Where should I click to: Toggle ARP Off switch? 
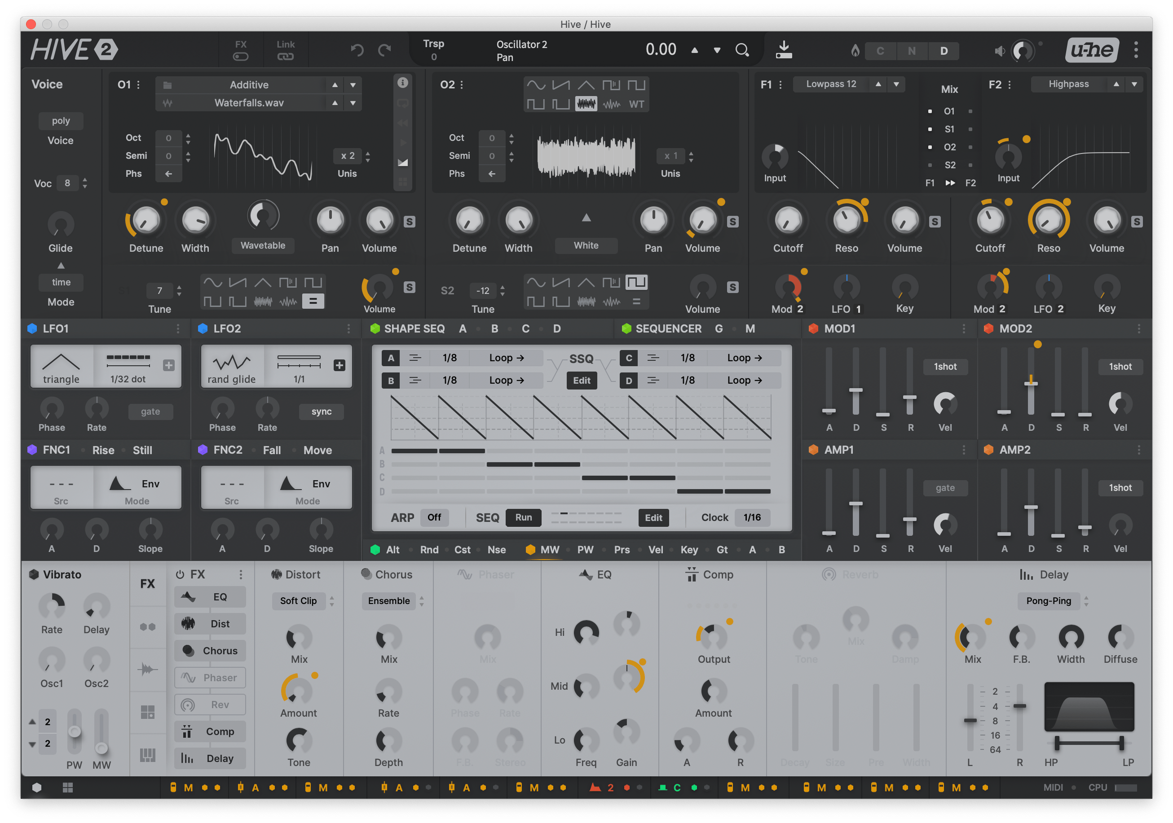pos(434,517)
